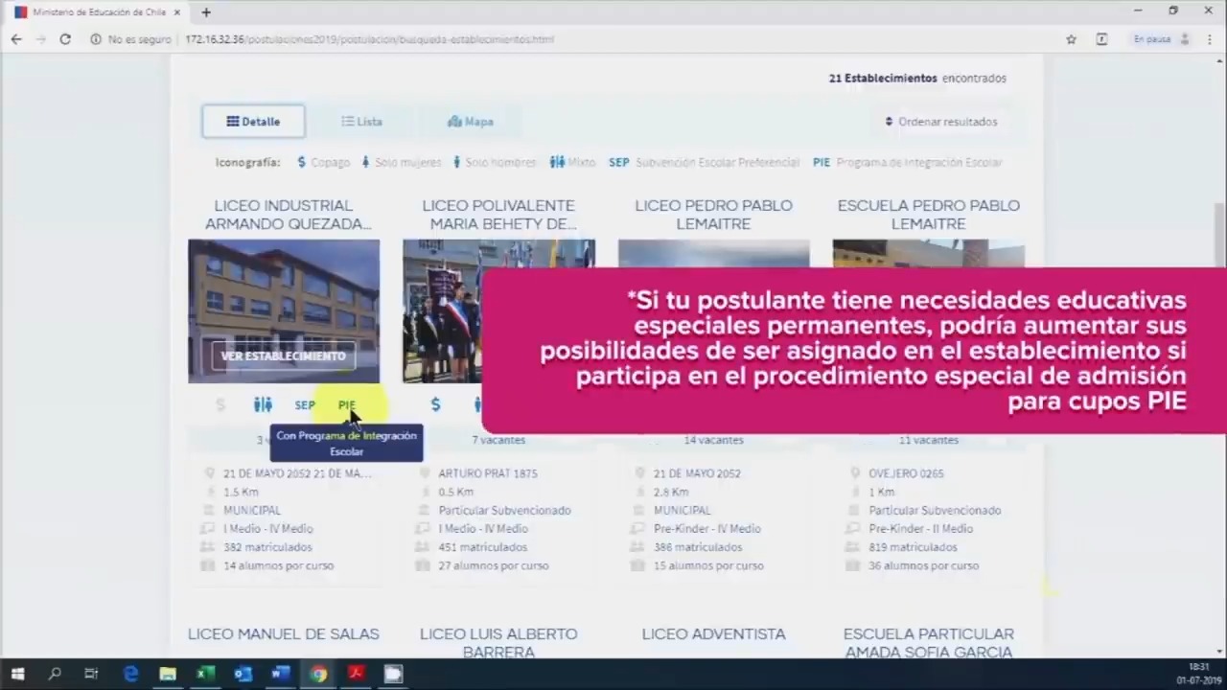Image resolution: width=1227 pixels, height=690 pixels.
Task: Open a new browser tab
Action: point(205,12)
